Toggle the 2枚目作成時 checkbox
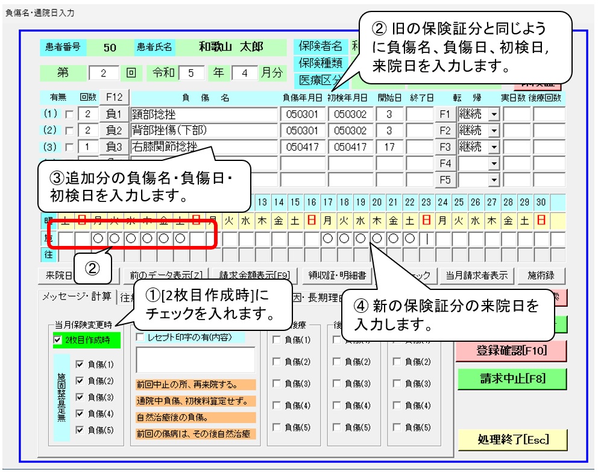 pyautogui.click(x=57, y=340)
